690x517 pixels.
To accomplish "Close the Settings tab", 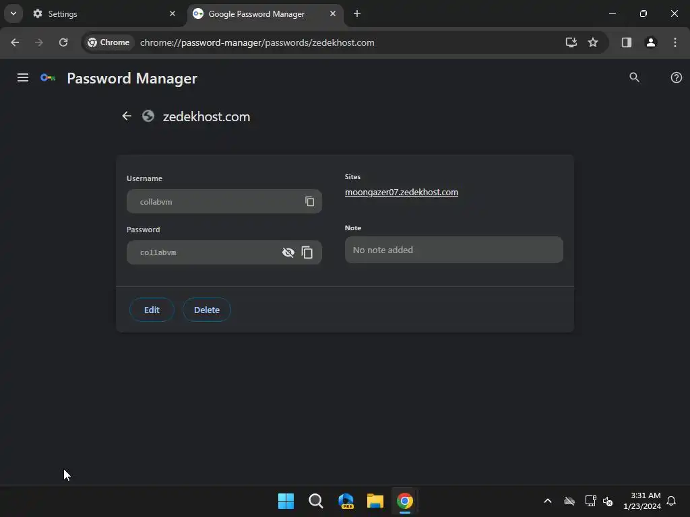I will coord(172,13).
